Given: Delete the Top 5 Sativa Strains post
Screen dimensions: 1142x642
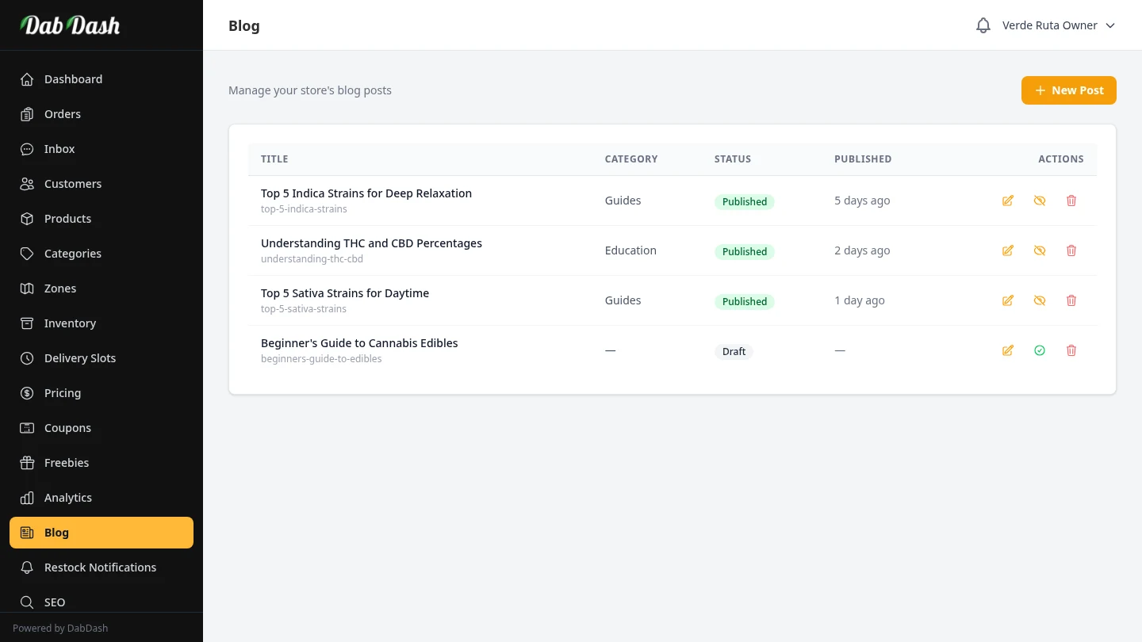Looking at the screenshot, I should click(x=1071, y=300).
